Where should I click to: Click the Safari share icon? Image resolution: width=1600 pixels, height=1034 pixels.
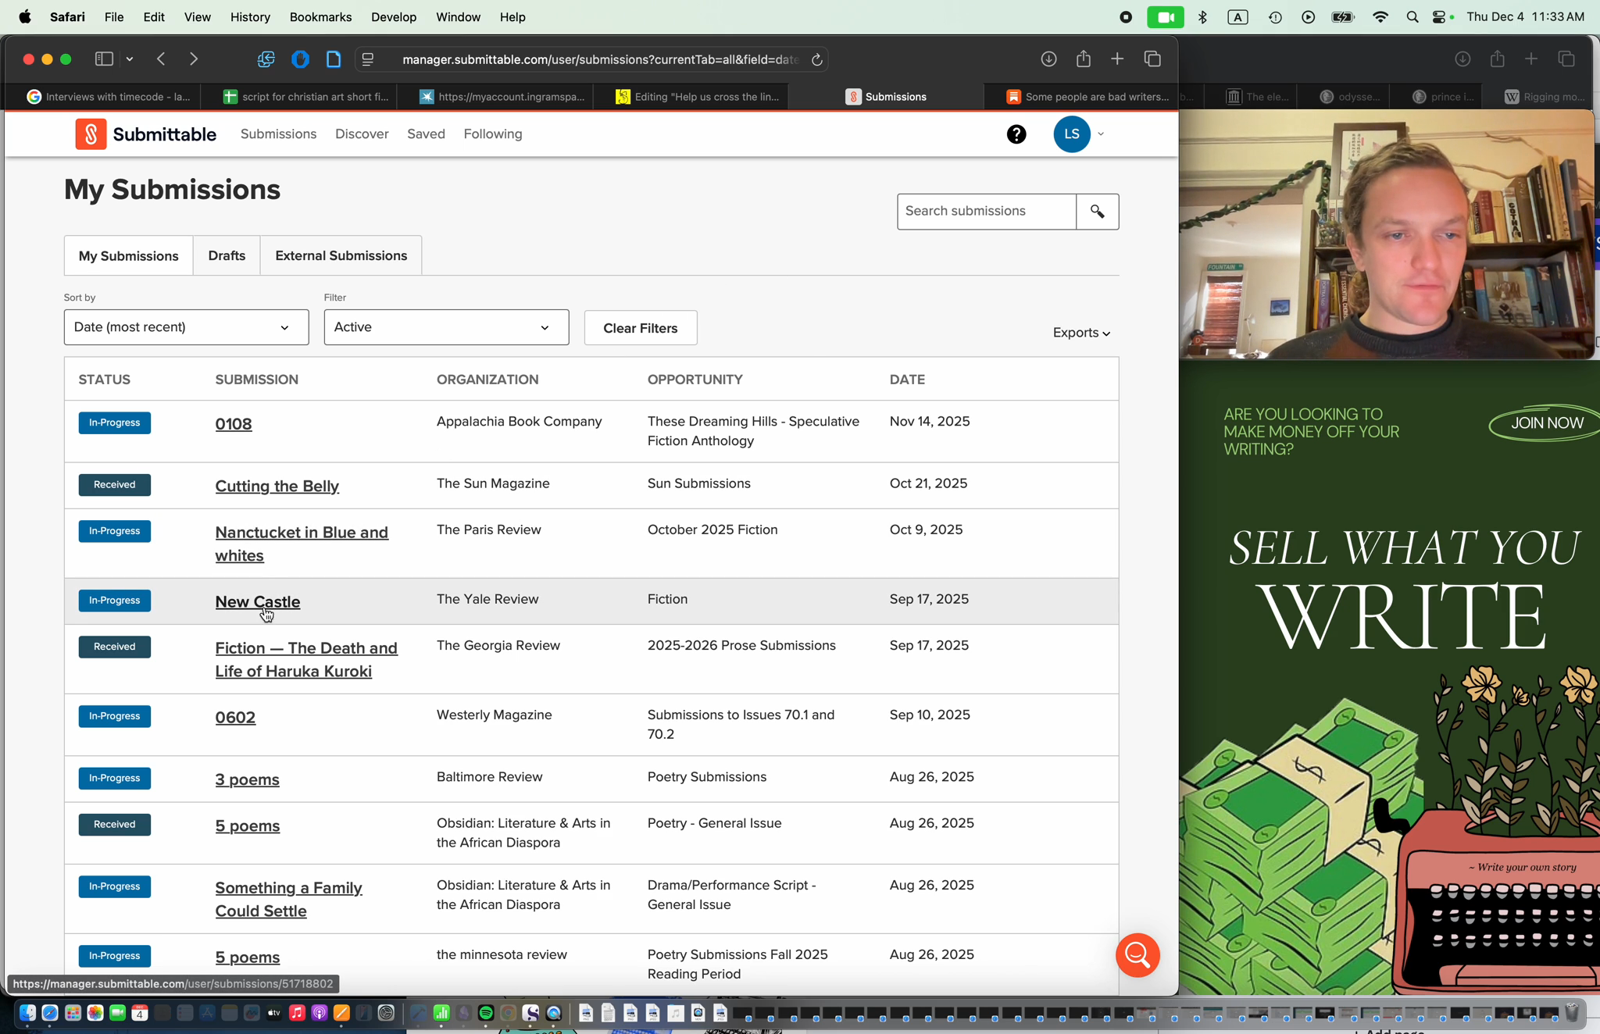tap(1083, 59)
